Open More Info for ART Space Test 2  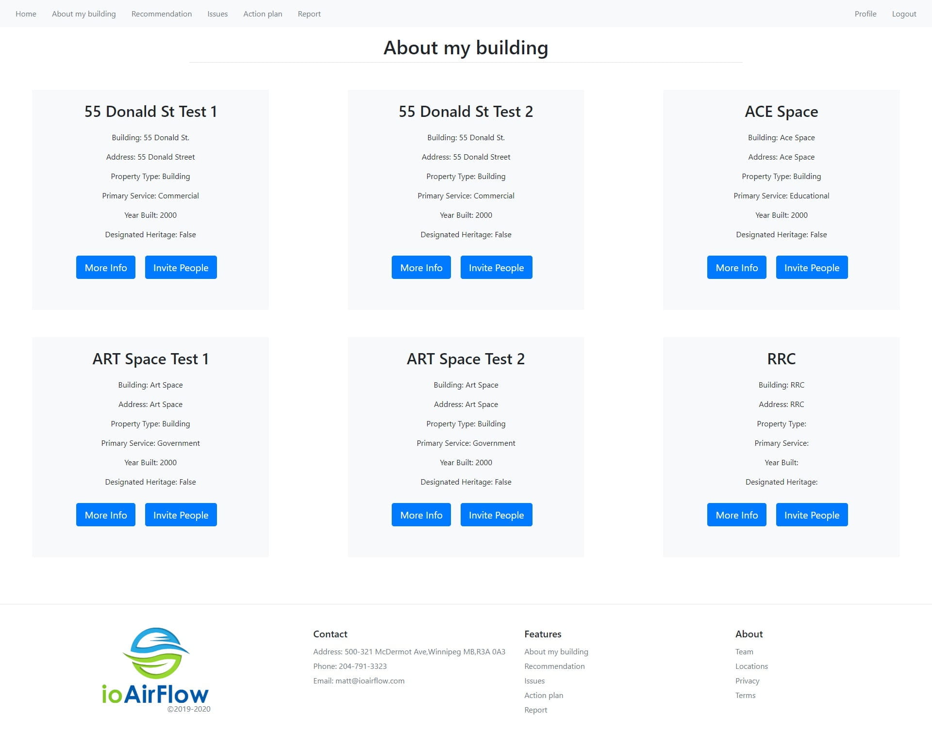click(x=421, y=515)
